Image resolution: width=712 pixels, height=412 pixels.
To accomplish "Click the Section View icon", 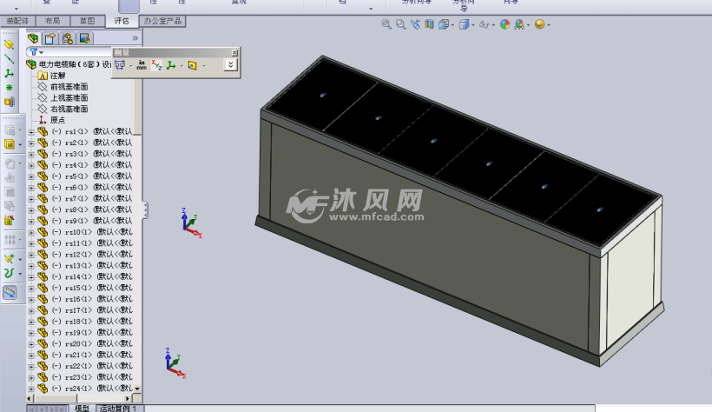I will pyautogui.click(x=429, y=24).
